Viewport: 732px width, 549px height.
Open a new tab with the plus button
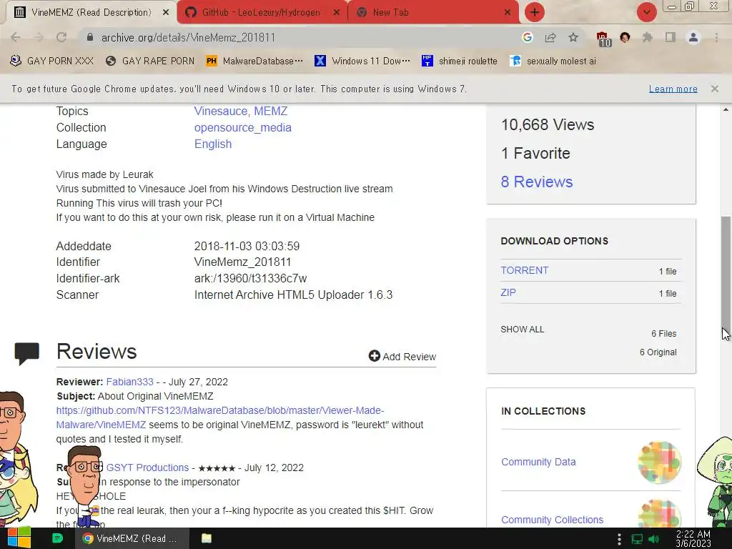click(x=535, y=12)
